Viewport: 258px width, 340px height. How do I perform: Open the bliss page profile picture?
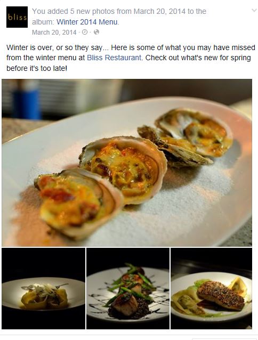(17, 17)
